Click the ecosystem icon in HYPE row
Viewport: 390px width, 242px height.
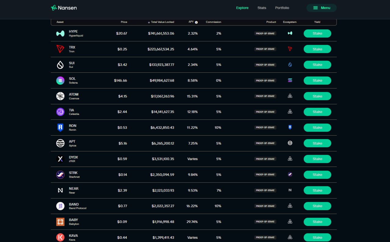[290, 33]
